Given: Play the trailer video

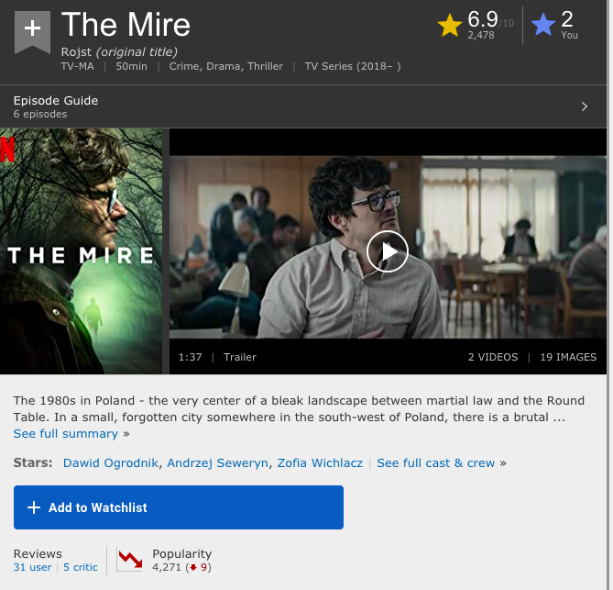Looking at the screenshot, I should [388, 251].
